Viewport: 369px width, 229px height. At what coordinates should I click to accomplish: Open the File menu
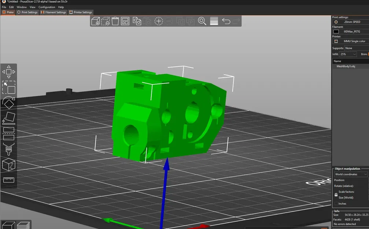(x=4, y=7)
